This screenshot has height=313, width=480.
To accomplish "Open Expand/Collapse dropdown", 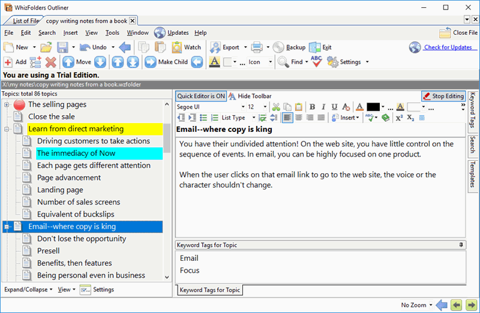I will 28,290.
